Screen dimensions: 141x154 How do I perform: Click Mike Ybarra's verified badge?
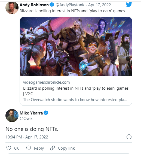(x=46, y=113)
